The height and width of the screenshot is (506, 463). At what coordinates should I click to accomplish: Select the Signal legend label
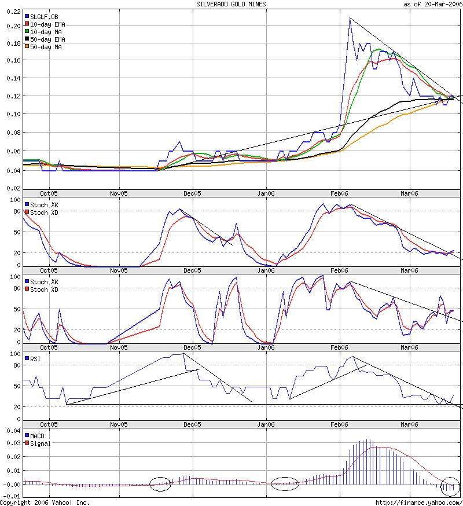[41, 443]
